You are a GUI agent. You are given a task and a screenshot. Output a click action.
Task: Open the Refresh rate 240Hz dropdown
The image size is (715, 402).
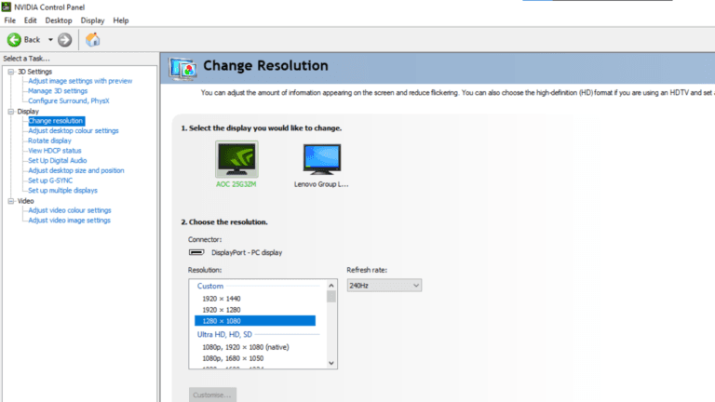point(384,286)
